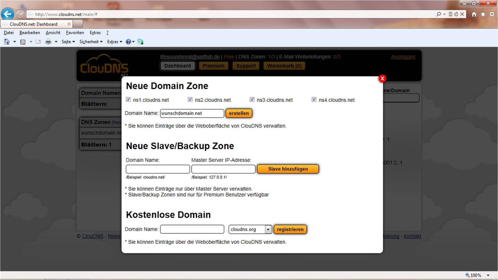Viewport: 498px width, 280px height.
Task: Expand the Print dropdown arrow
Action: [x=56, y=42]
